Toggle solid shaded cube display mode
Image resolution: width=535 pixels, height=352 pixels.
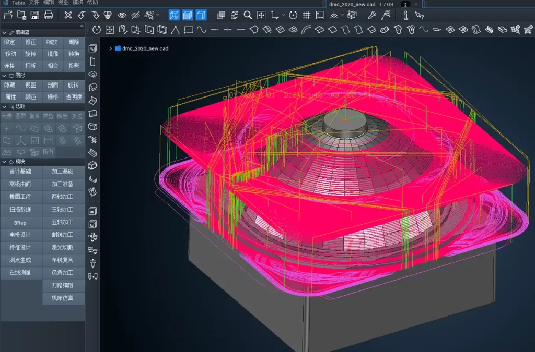pos(201,15)
